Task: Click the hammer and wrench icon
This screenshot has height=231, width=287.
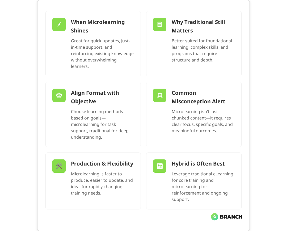Action: coord(59,166)
